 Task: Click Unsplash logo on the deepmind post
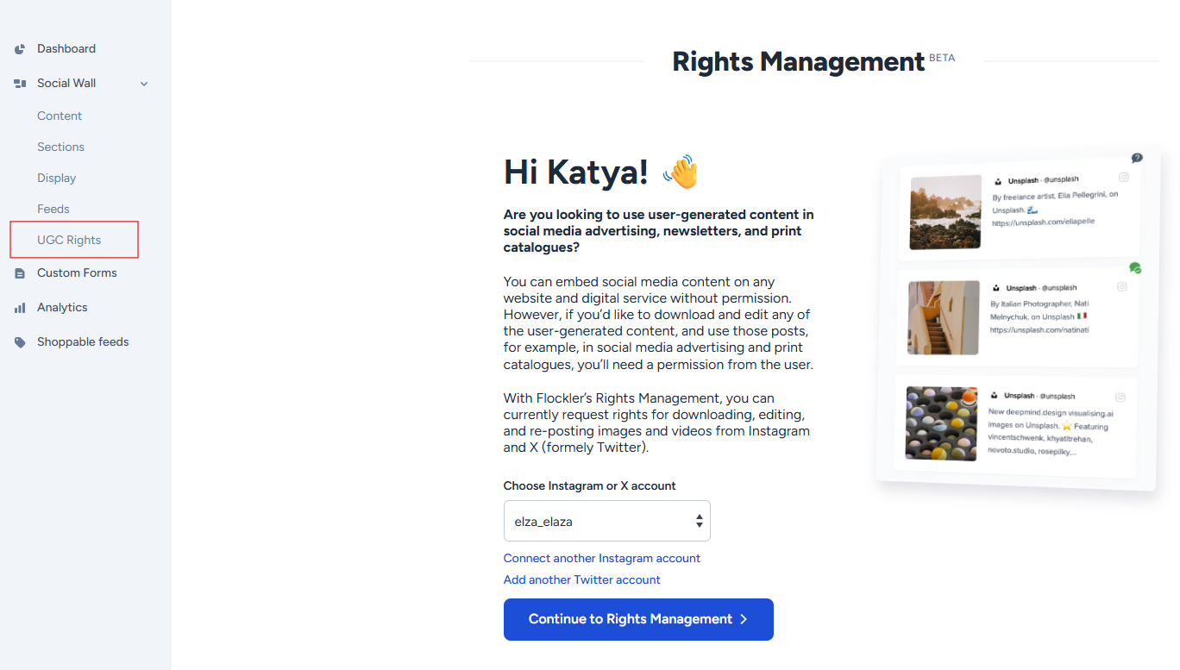coord(995,395)
